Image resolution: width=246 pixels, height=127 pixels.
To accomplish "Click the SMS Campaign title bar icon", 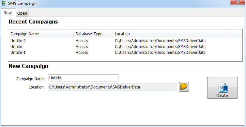I will coord(4,3).
